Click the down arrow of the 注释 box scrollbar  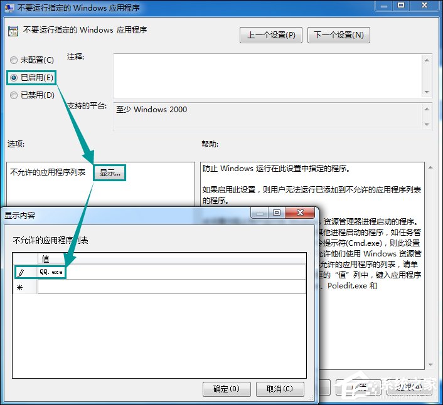428,92
